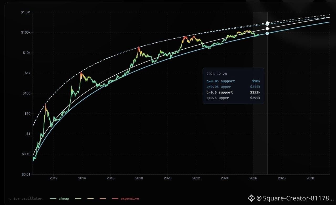The height and width of the screenshot is (205, 336).
Task: Click the q=0.05 upper row in tooltip
Action: (233, 87)
